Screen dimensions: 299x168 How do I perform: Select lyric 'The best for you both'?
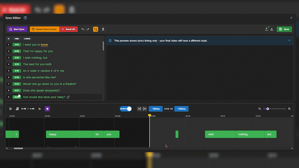37,64
